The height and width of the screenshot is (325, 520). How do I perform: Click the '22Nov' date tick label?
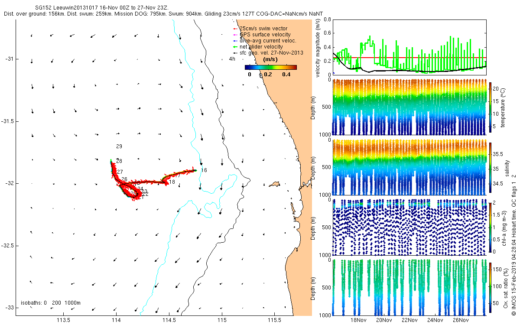pyautogui.click(x=409, y=321)
